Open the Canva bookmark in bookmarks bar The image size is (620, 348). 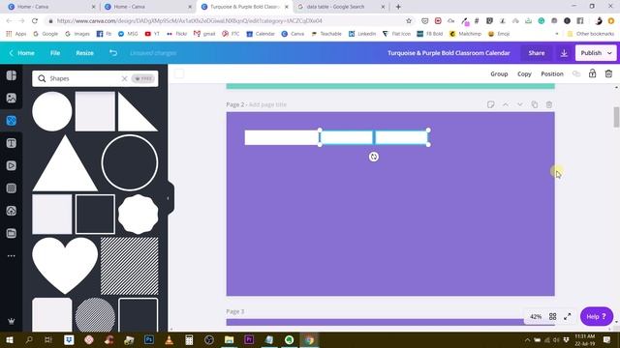(293, 34)
